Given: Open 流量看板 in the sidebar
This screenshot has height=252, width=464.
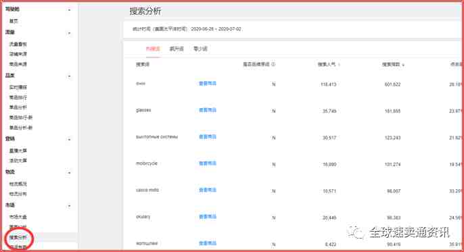Looking at the screenshot, I should click(18, 44).
